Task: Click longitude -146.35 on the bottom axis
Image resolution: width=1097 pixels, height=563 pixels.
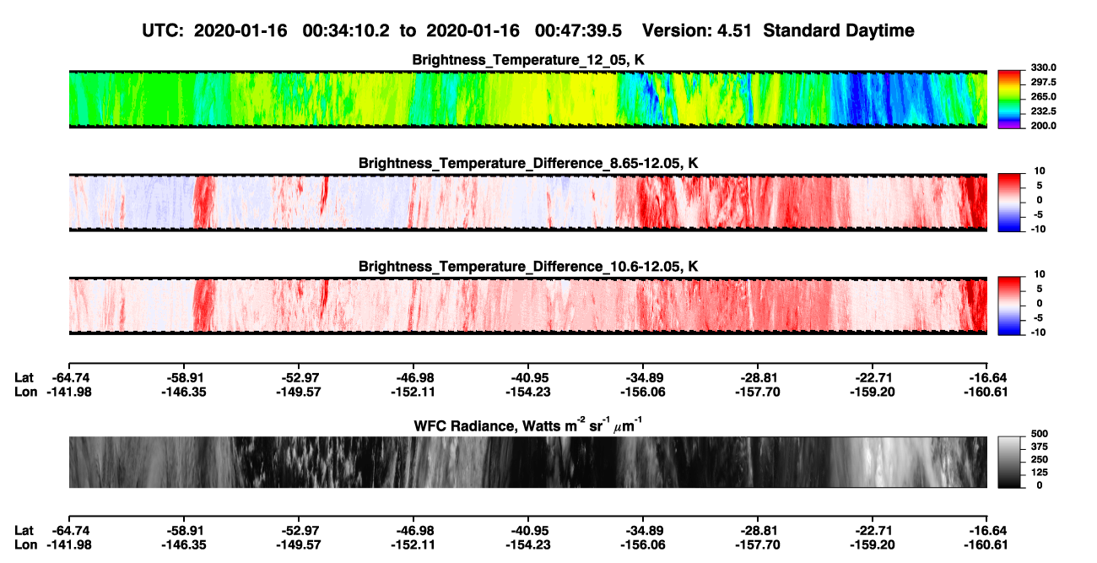Action: pos(183,544)
